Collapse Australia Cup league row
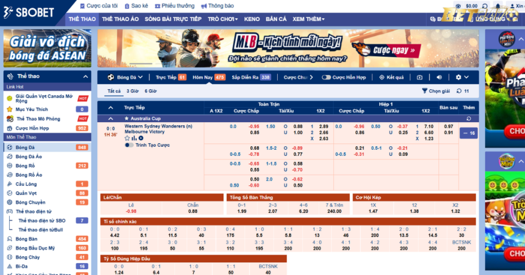525x275 pixels. coord(111,119)
